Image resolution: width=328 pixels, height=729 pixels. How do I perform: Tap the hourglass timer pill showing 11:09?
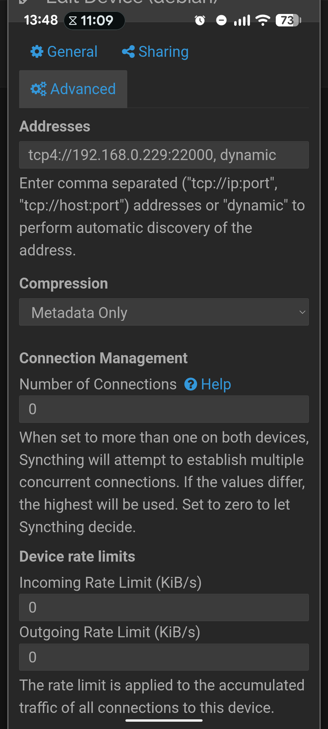click(x=94, y=21)
